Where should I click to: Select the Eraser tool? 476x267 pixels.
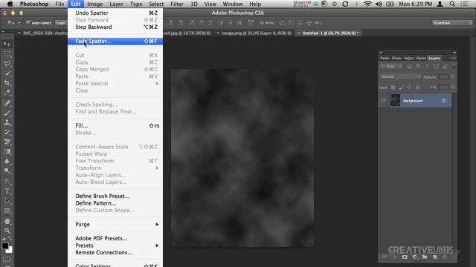coord(7,142)
